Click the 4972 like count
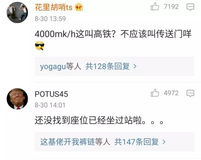This screenshot has width=201, height=160. tap(171, 93)
